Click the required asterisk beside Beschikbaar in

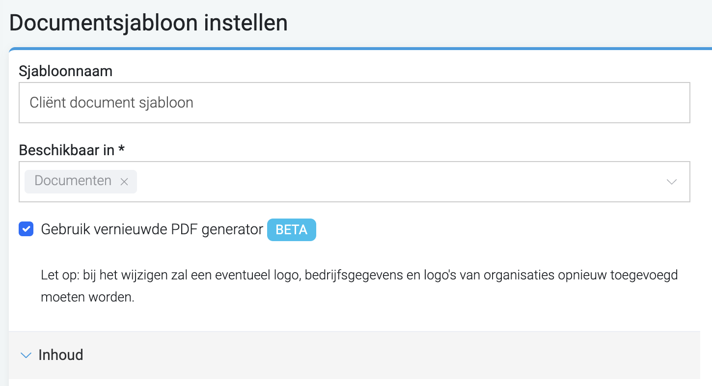(x=121, y=149)
